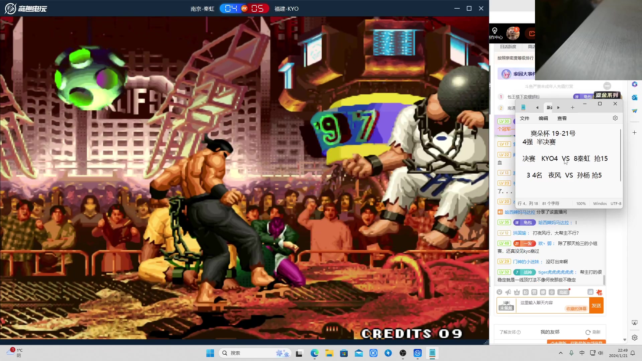642x361 pixels.
Task: Toggle the 高能 high-energy danmaku button
Action: coord(563,292)
